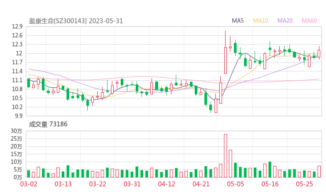Click the 03-22 date axis label
326x194 pixels.
point(98,184)
